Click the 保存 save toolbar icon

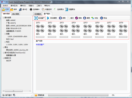coord(12,9)
